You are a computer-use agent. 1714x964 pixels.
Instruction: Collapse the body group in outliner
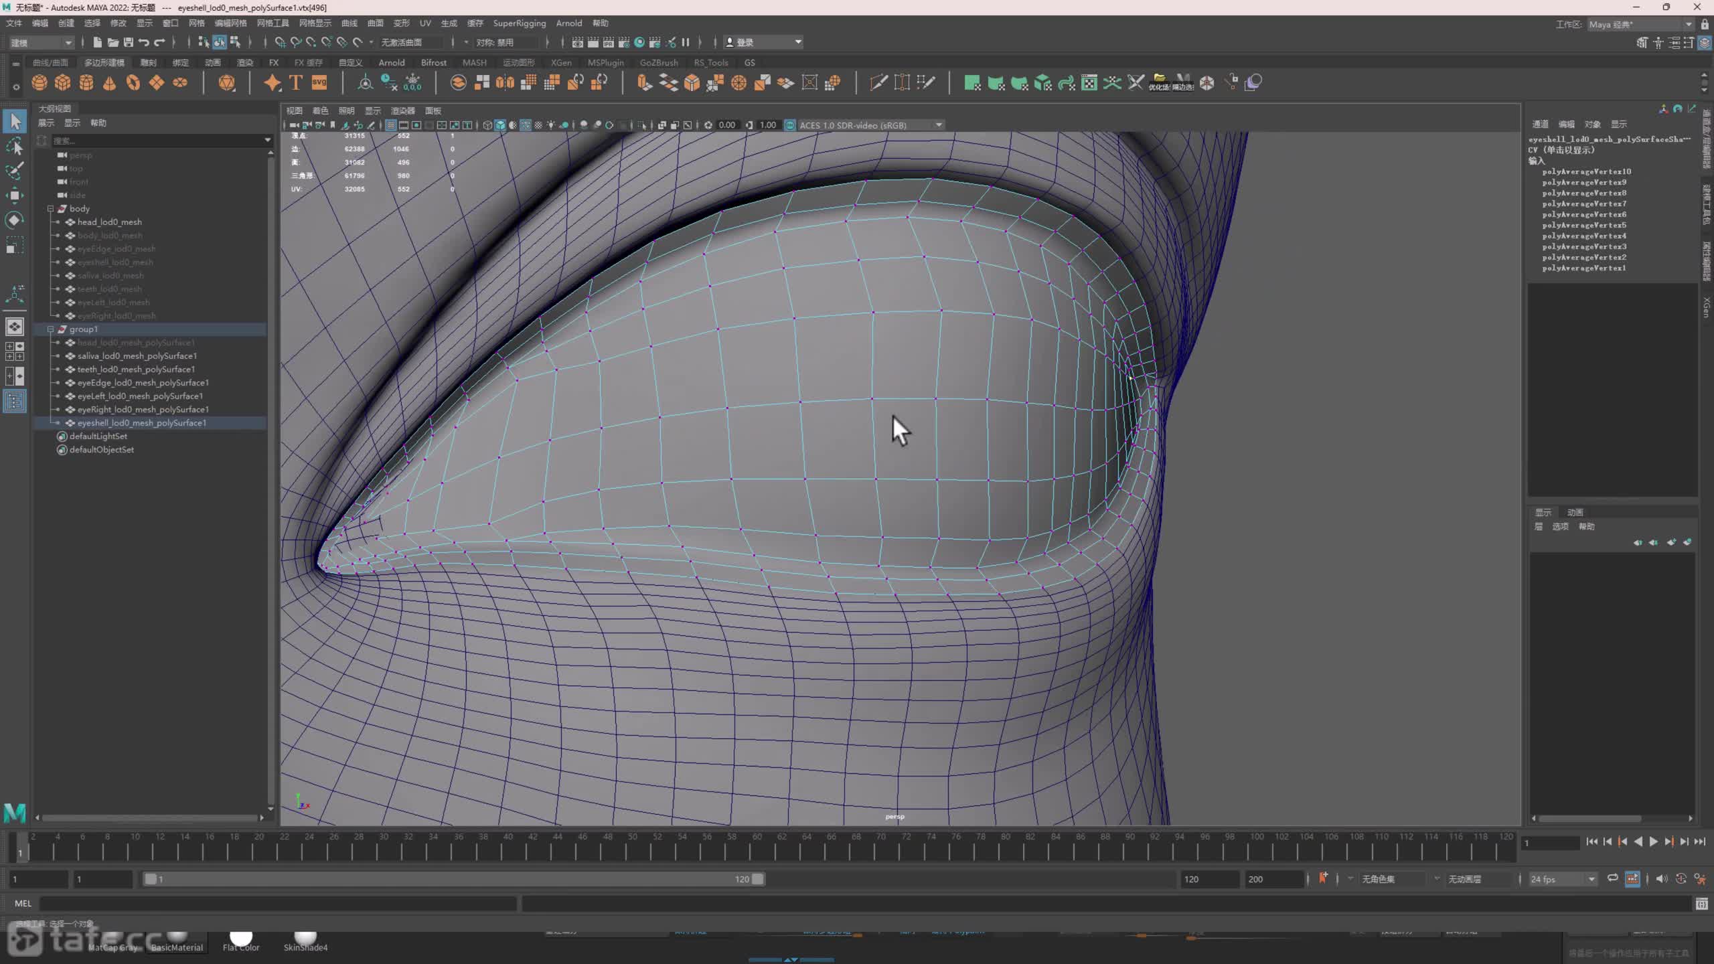pos(50,208)
